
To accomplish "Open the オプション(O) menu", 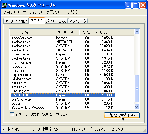I will (x=32, y=12).
